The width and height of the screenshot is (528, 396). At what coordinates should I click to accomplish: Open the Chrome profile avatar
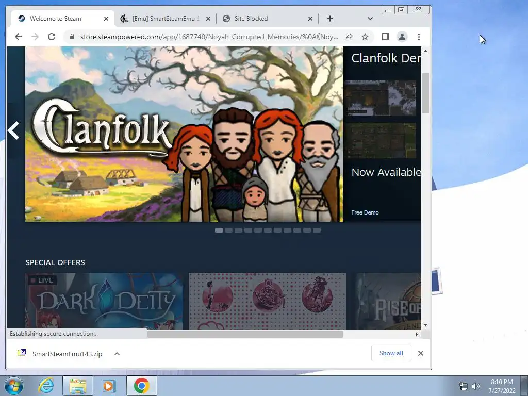[402, 37]
